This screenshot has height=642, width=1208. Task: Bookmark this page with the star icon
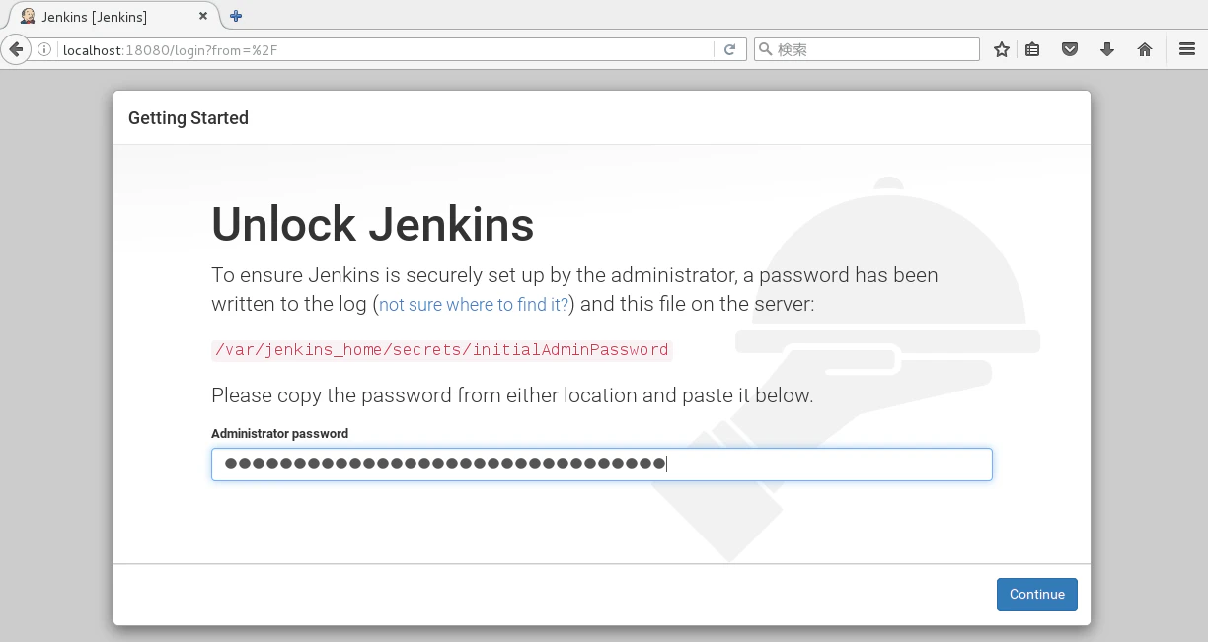pyautogui.click(x=1001, y=48)
